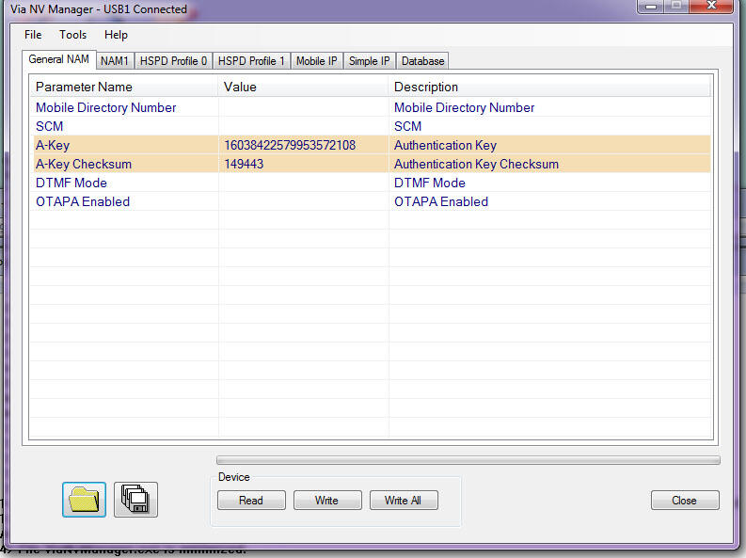Image resolution: width=746 pixels, height=558 pixels.
Task: Switch to the HSPD Profile 1 tab
Action: coord(251,61)
